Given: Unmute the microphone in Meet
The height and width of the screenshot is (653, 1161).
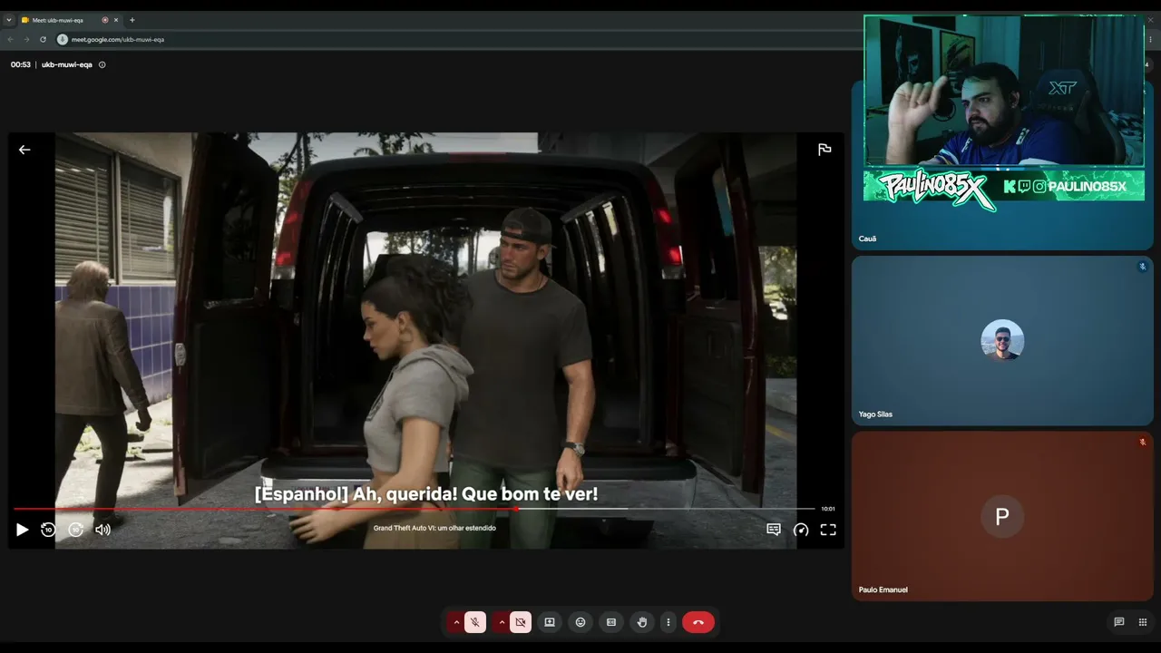Looking at the screenshot, I should coord(475,622).
